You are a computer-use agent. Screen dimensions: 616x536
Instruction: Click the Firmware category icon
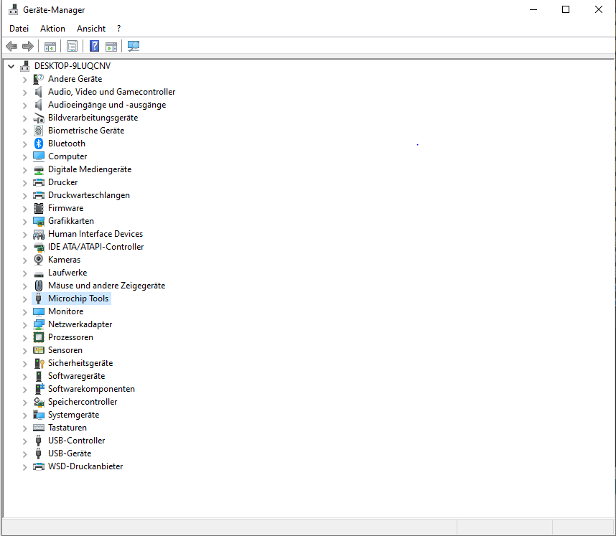pos(39,207)
